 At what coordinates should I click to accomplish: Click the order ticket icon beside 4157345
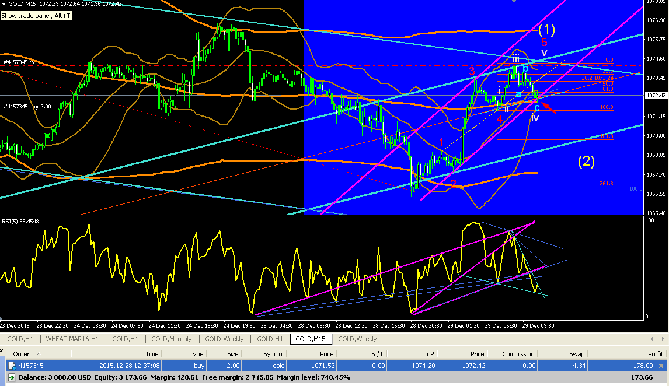12,366
